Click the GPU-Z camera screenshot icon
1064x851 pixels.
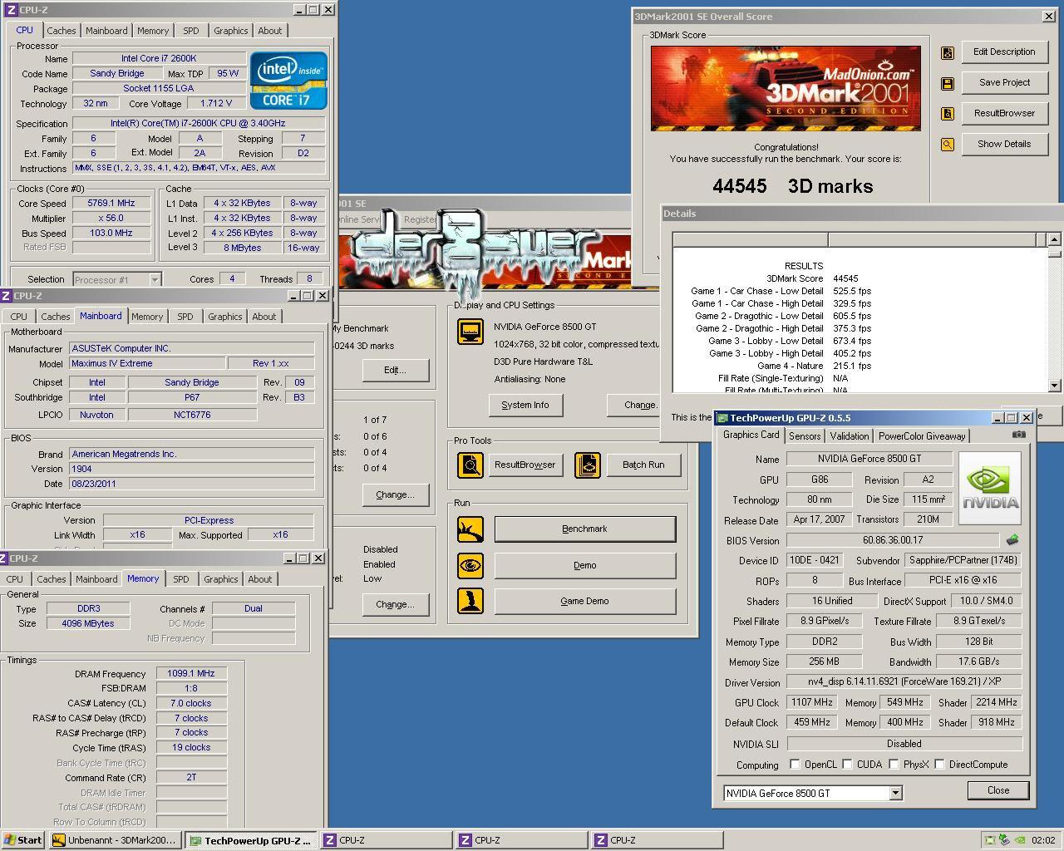pyautogui.click(x=1019, y=435)
